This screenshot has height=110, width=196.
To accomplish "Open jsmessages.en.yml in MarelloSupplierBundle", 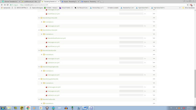I will coord(54,87).
